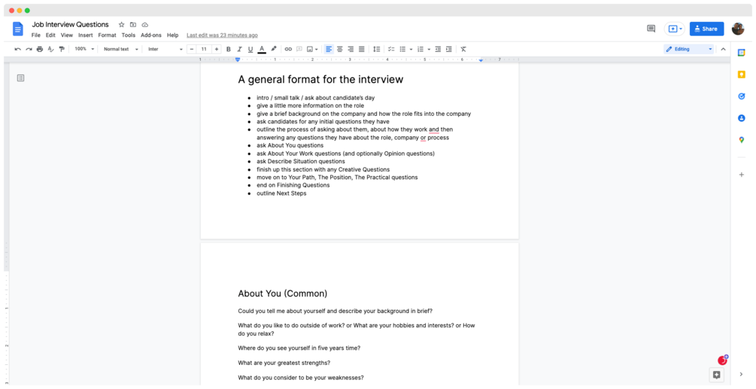
Task: Expand bulleted list options arrow
Action: coord(411,49)
